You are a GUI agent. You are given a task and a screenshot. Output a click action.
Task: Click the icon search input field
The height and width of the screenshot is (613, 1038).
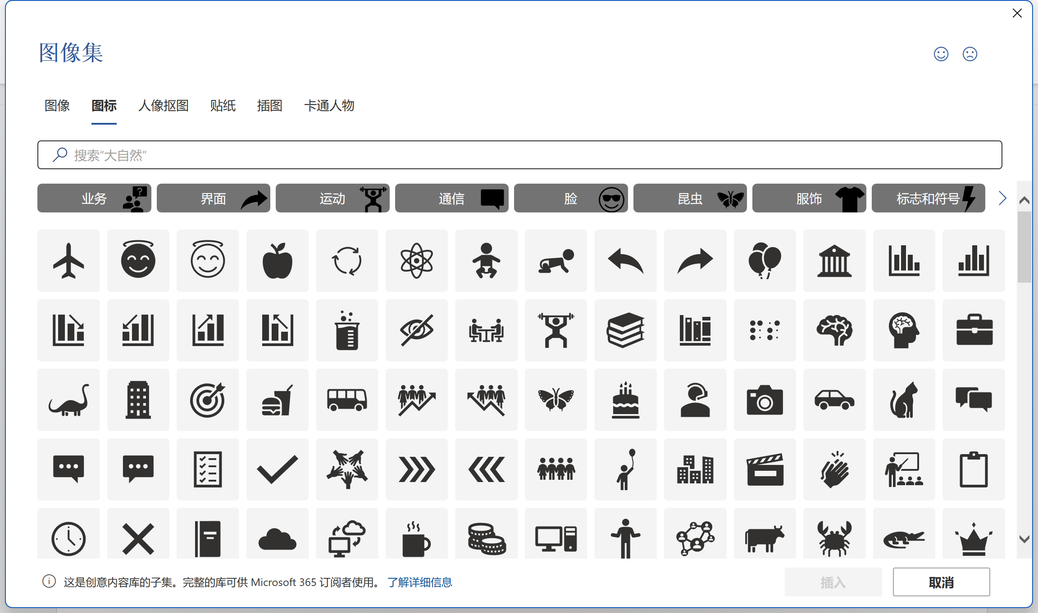[x=519, y=155]
